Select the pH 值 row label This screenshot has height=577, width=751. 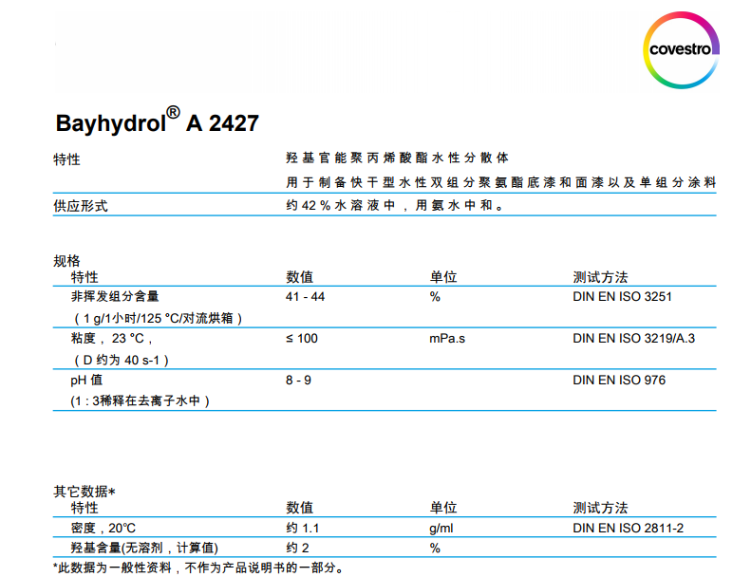pos(86,381)
